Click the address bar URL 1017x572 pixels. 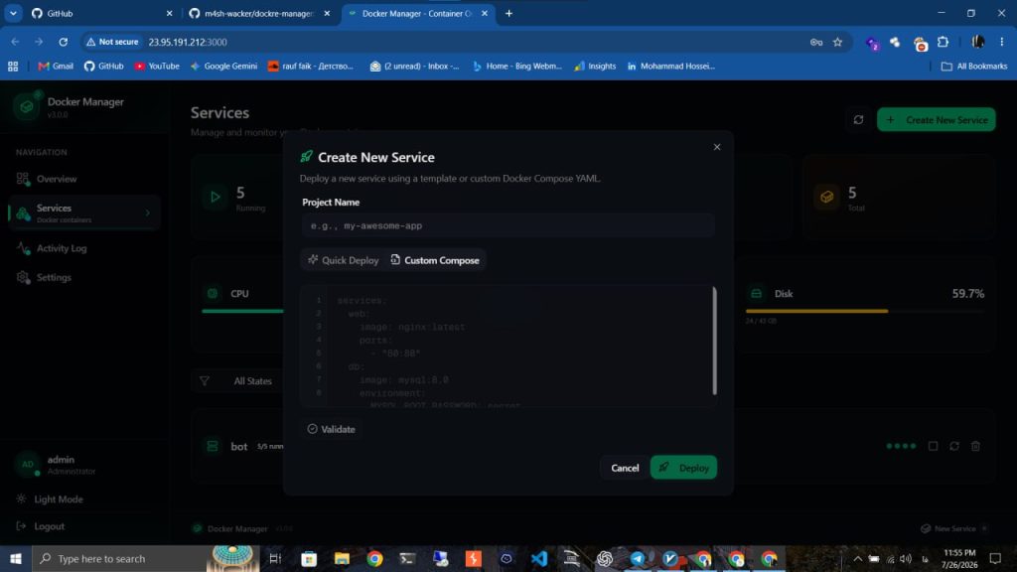(188, 42)
